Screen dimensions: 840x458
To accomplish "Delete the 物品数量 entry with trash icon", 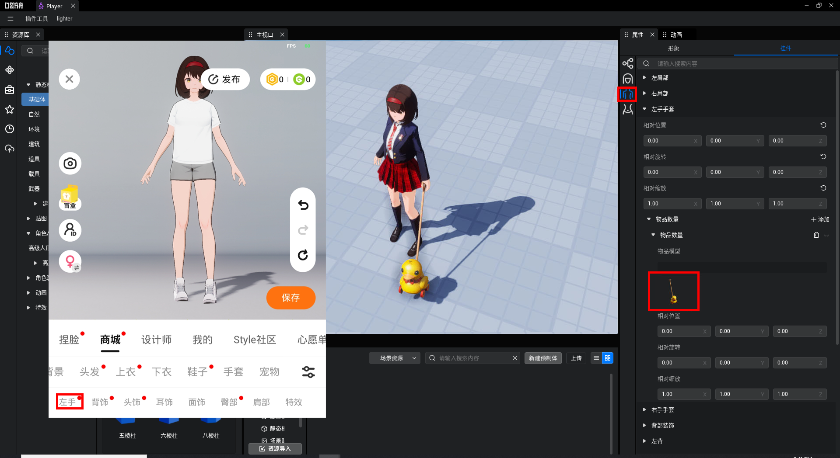I will pyautogui.click(x=816, y=235).
